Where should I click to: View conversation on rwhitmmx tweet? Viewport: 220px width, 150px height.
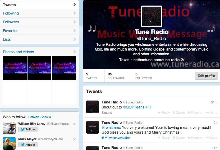point(116,138)
